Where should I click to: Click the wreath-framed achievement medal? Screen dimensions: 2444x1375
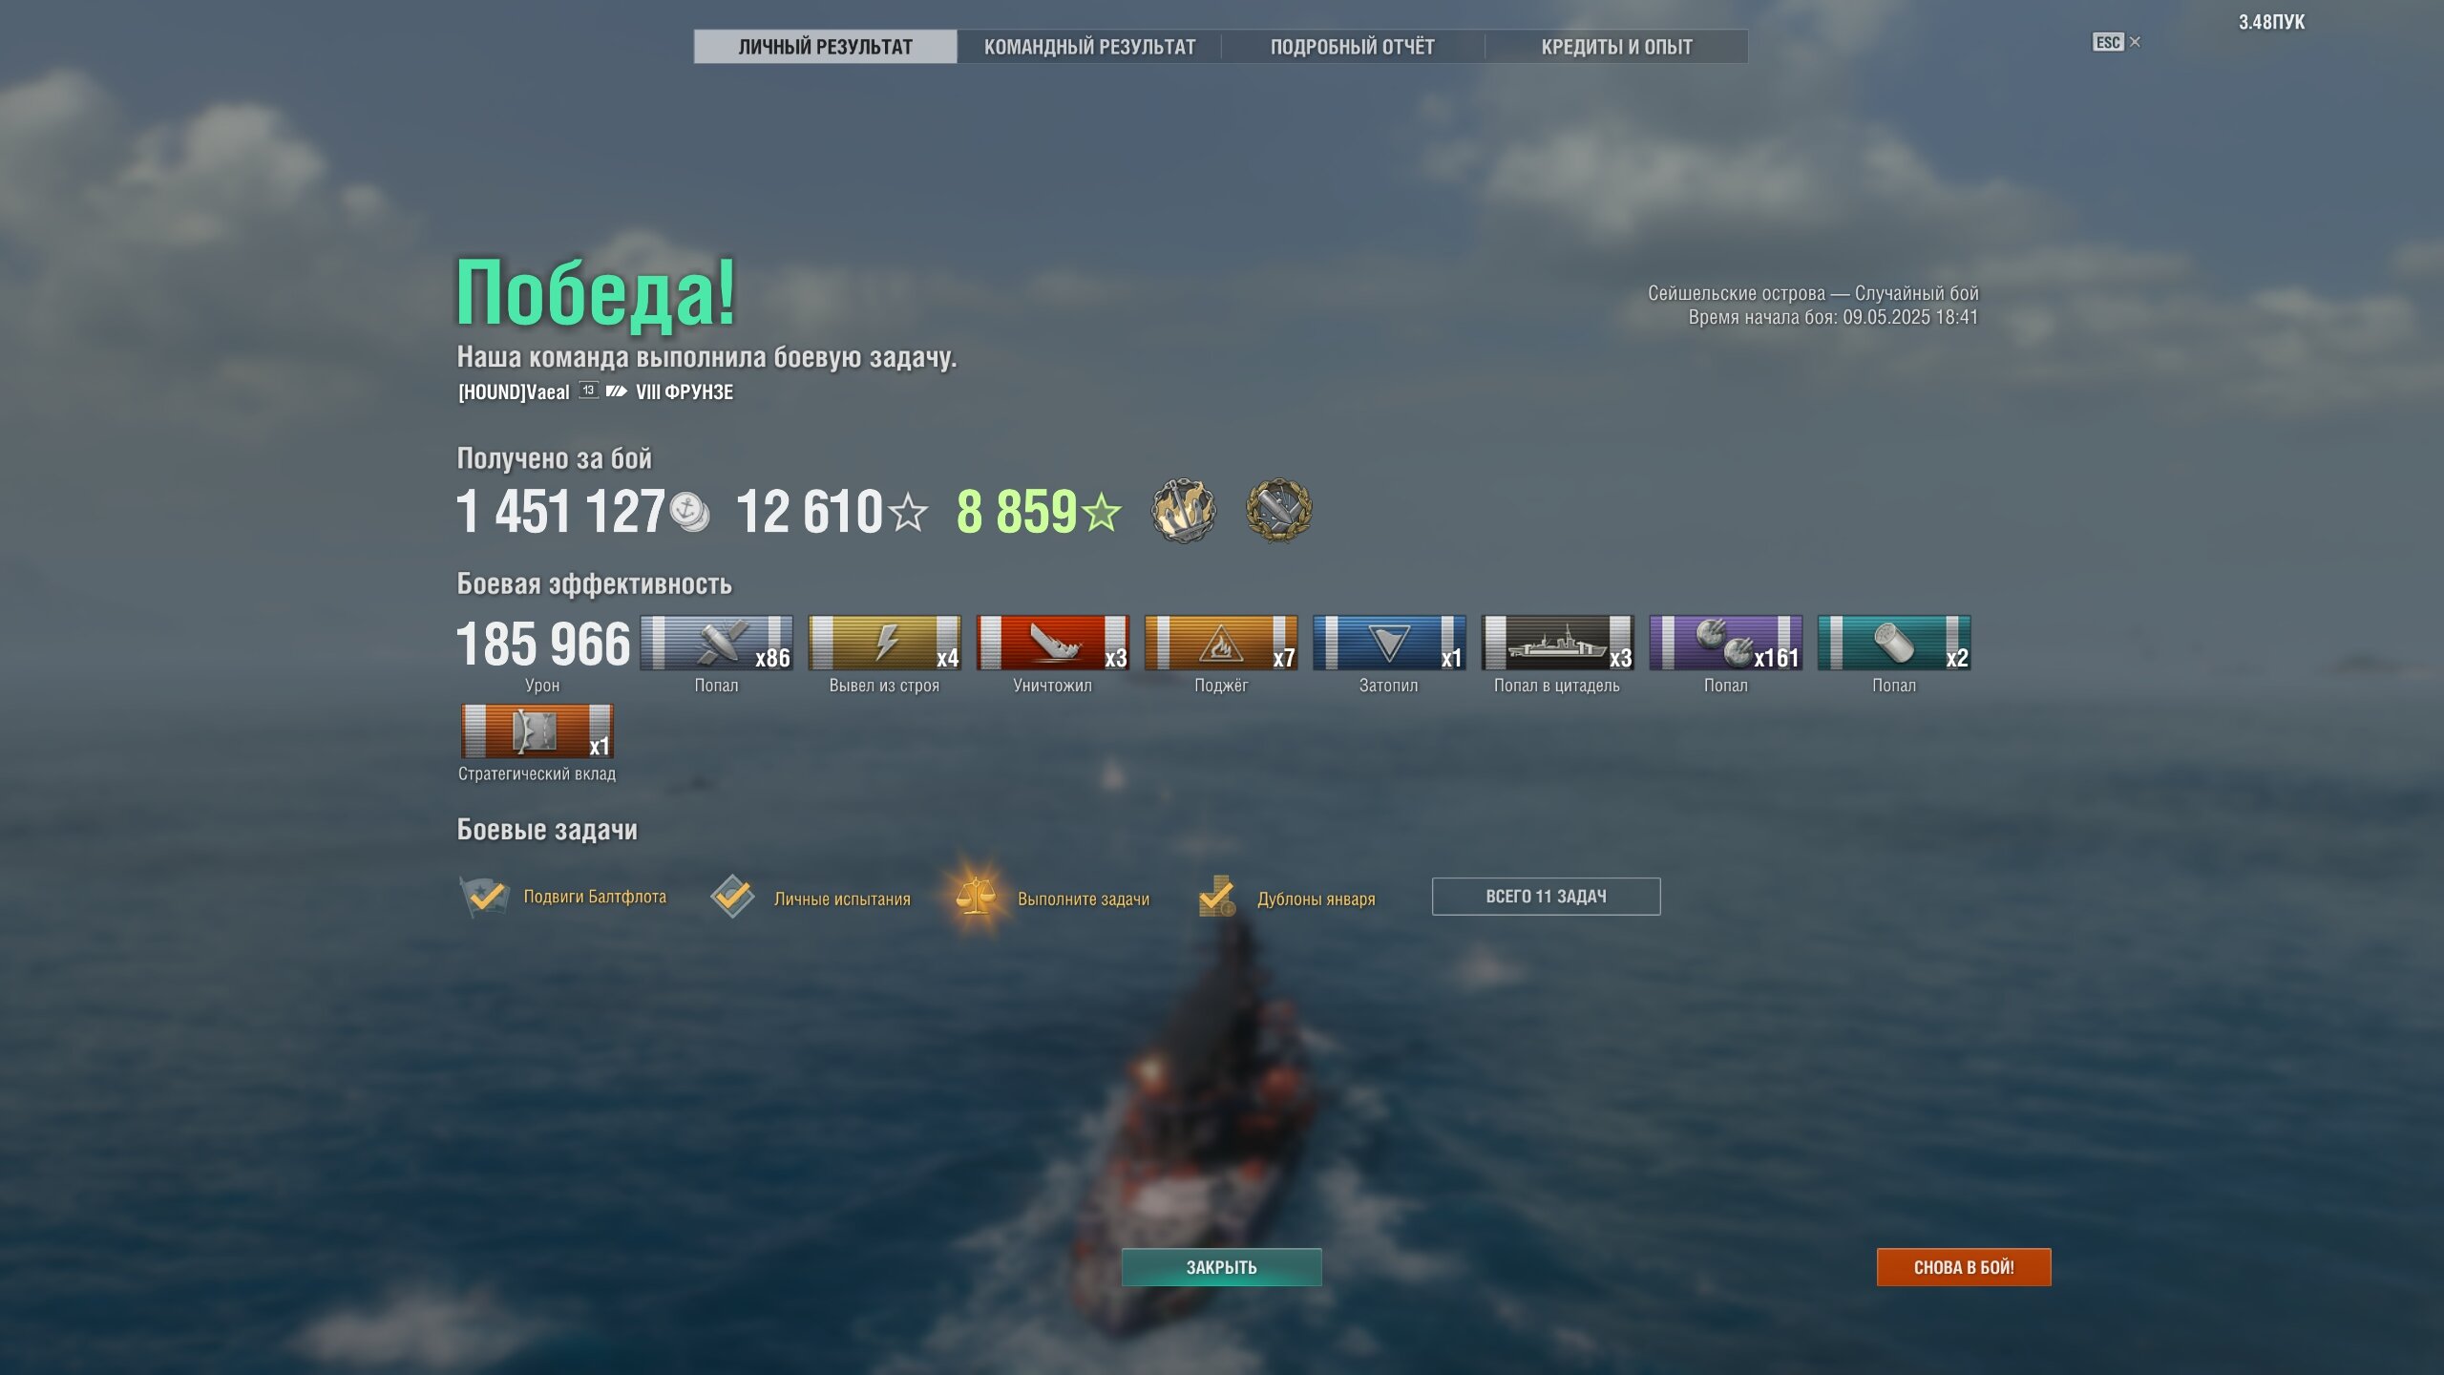[1278, 510]
